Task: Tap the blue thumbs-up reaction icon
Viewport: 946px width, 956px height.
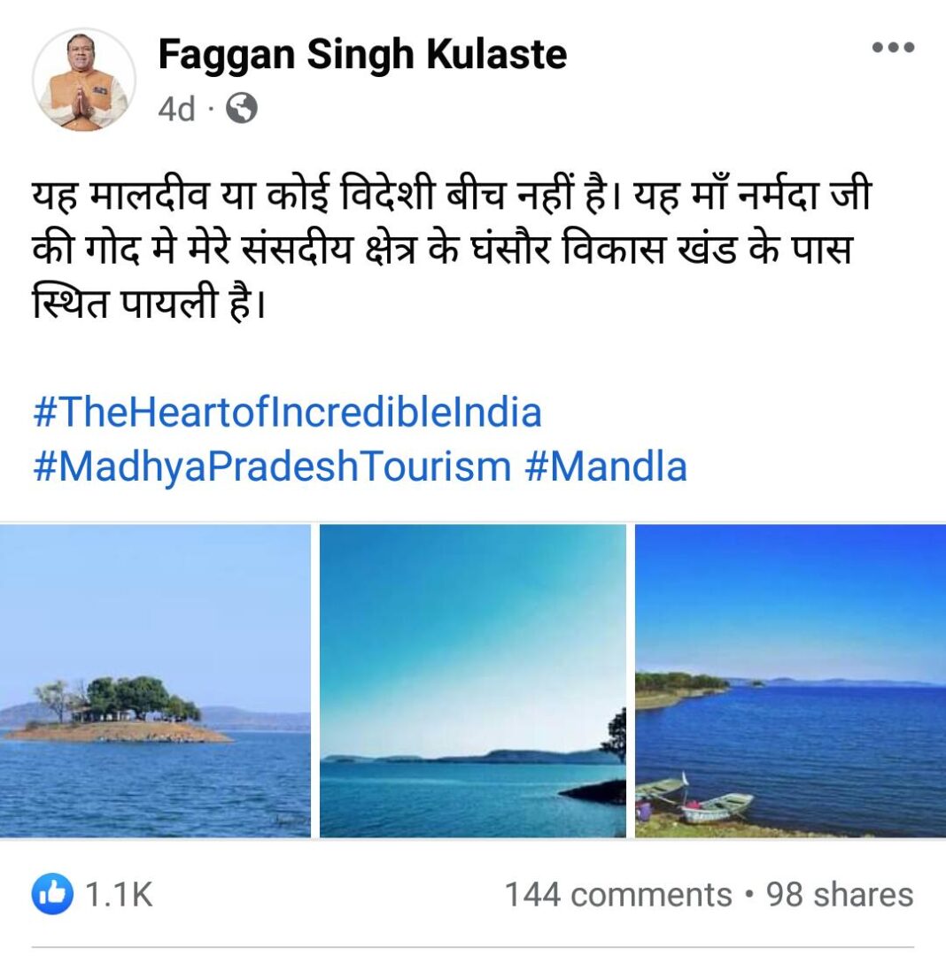Action: [52, 894]
